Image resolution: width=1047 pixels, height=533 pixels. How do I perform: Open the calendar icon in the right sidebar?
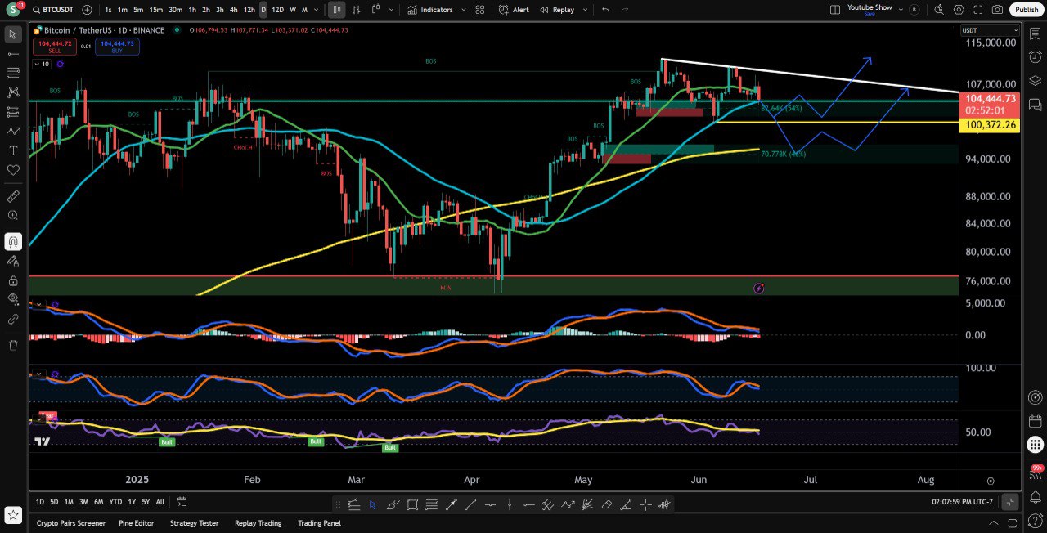click(x=1035, y=421)
